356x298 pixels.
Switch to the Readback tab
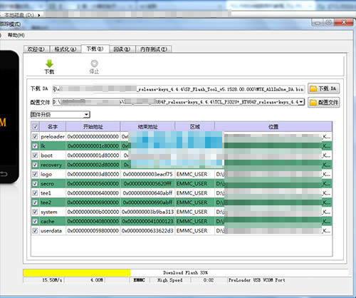click(x=122, y=49)
